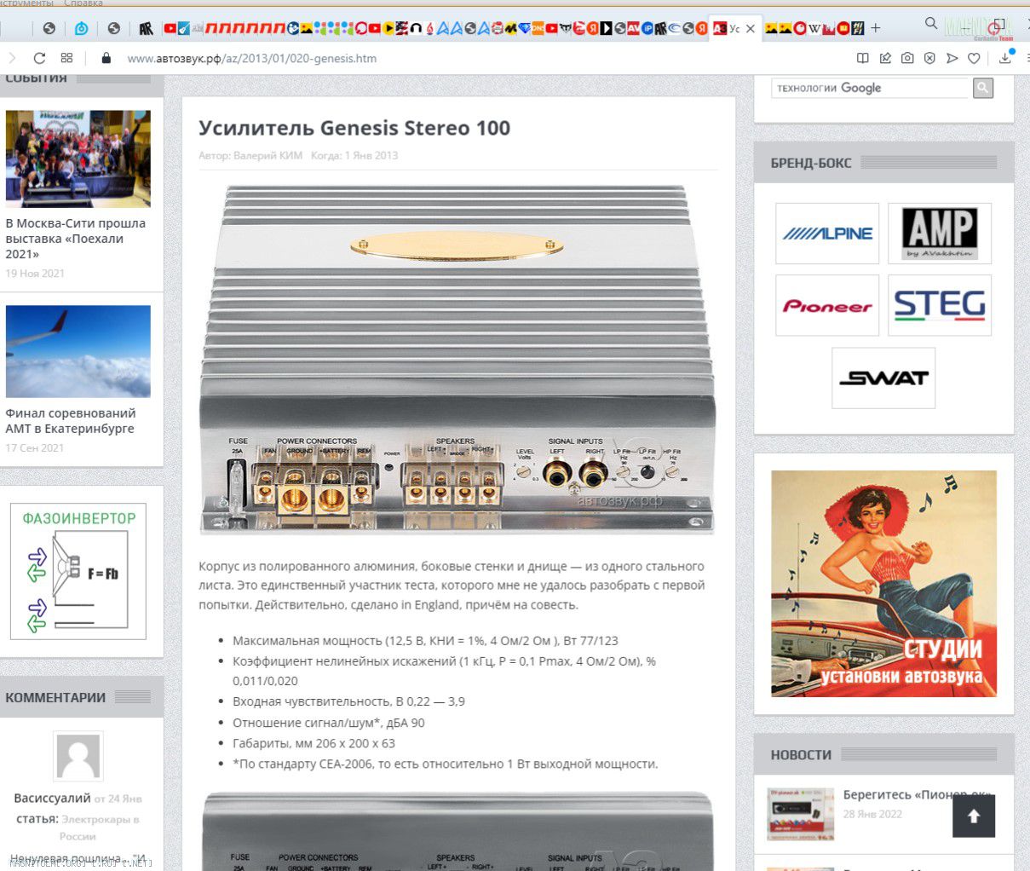The height and width of the screenshot is (871, 1030).
Task: Click the news date 28 Янв 2022
Action: pyautogui.click(x=872, y=814)
